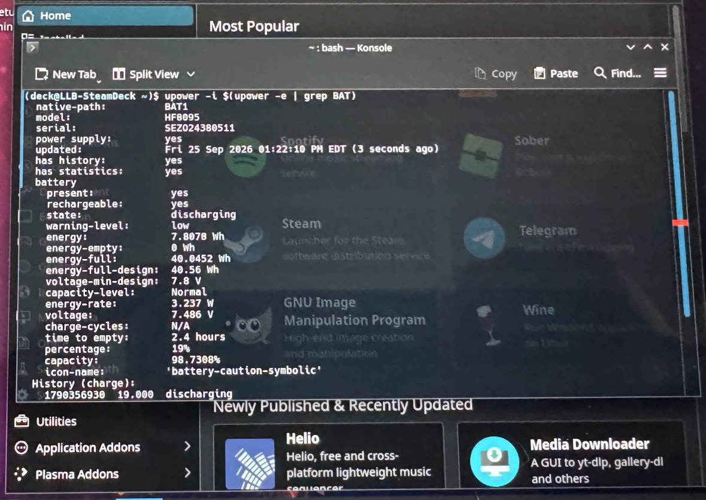Click the Copy button in Konsole

pos(496,74)
